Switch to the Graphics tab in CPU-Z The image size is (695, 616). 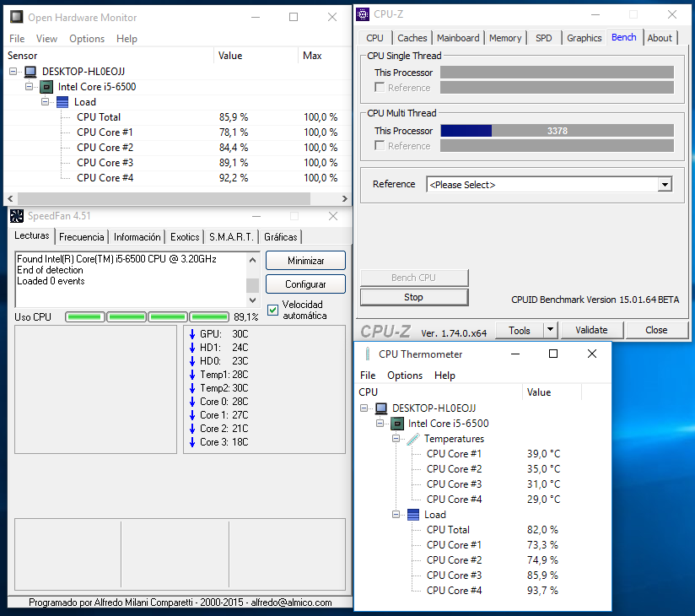coord(584,38)
